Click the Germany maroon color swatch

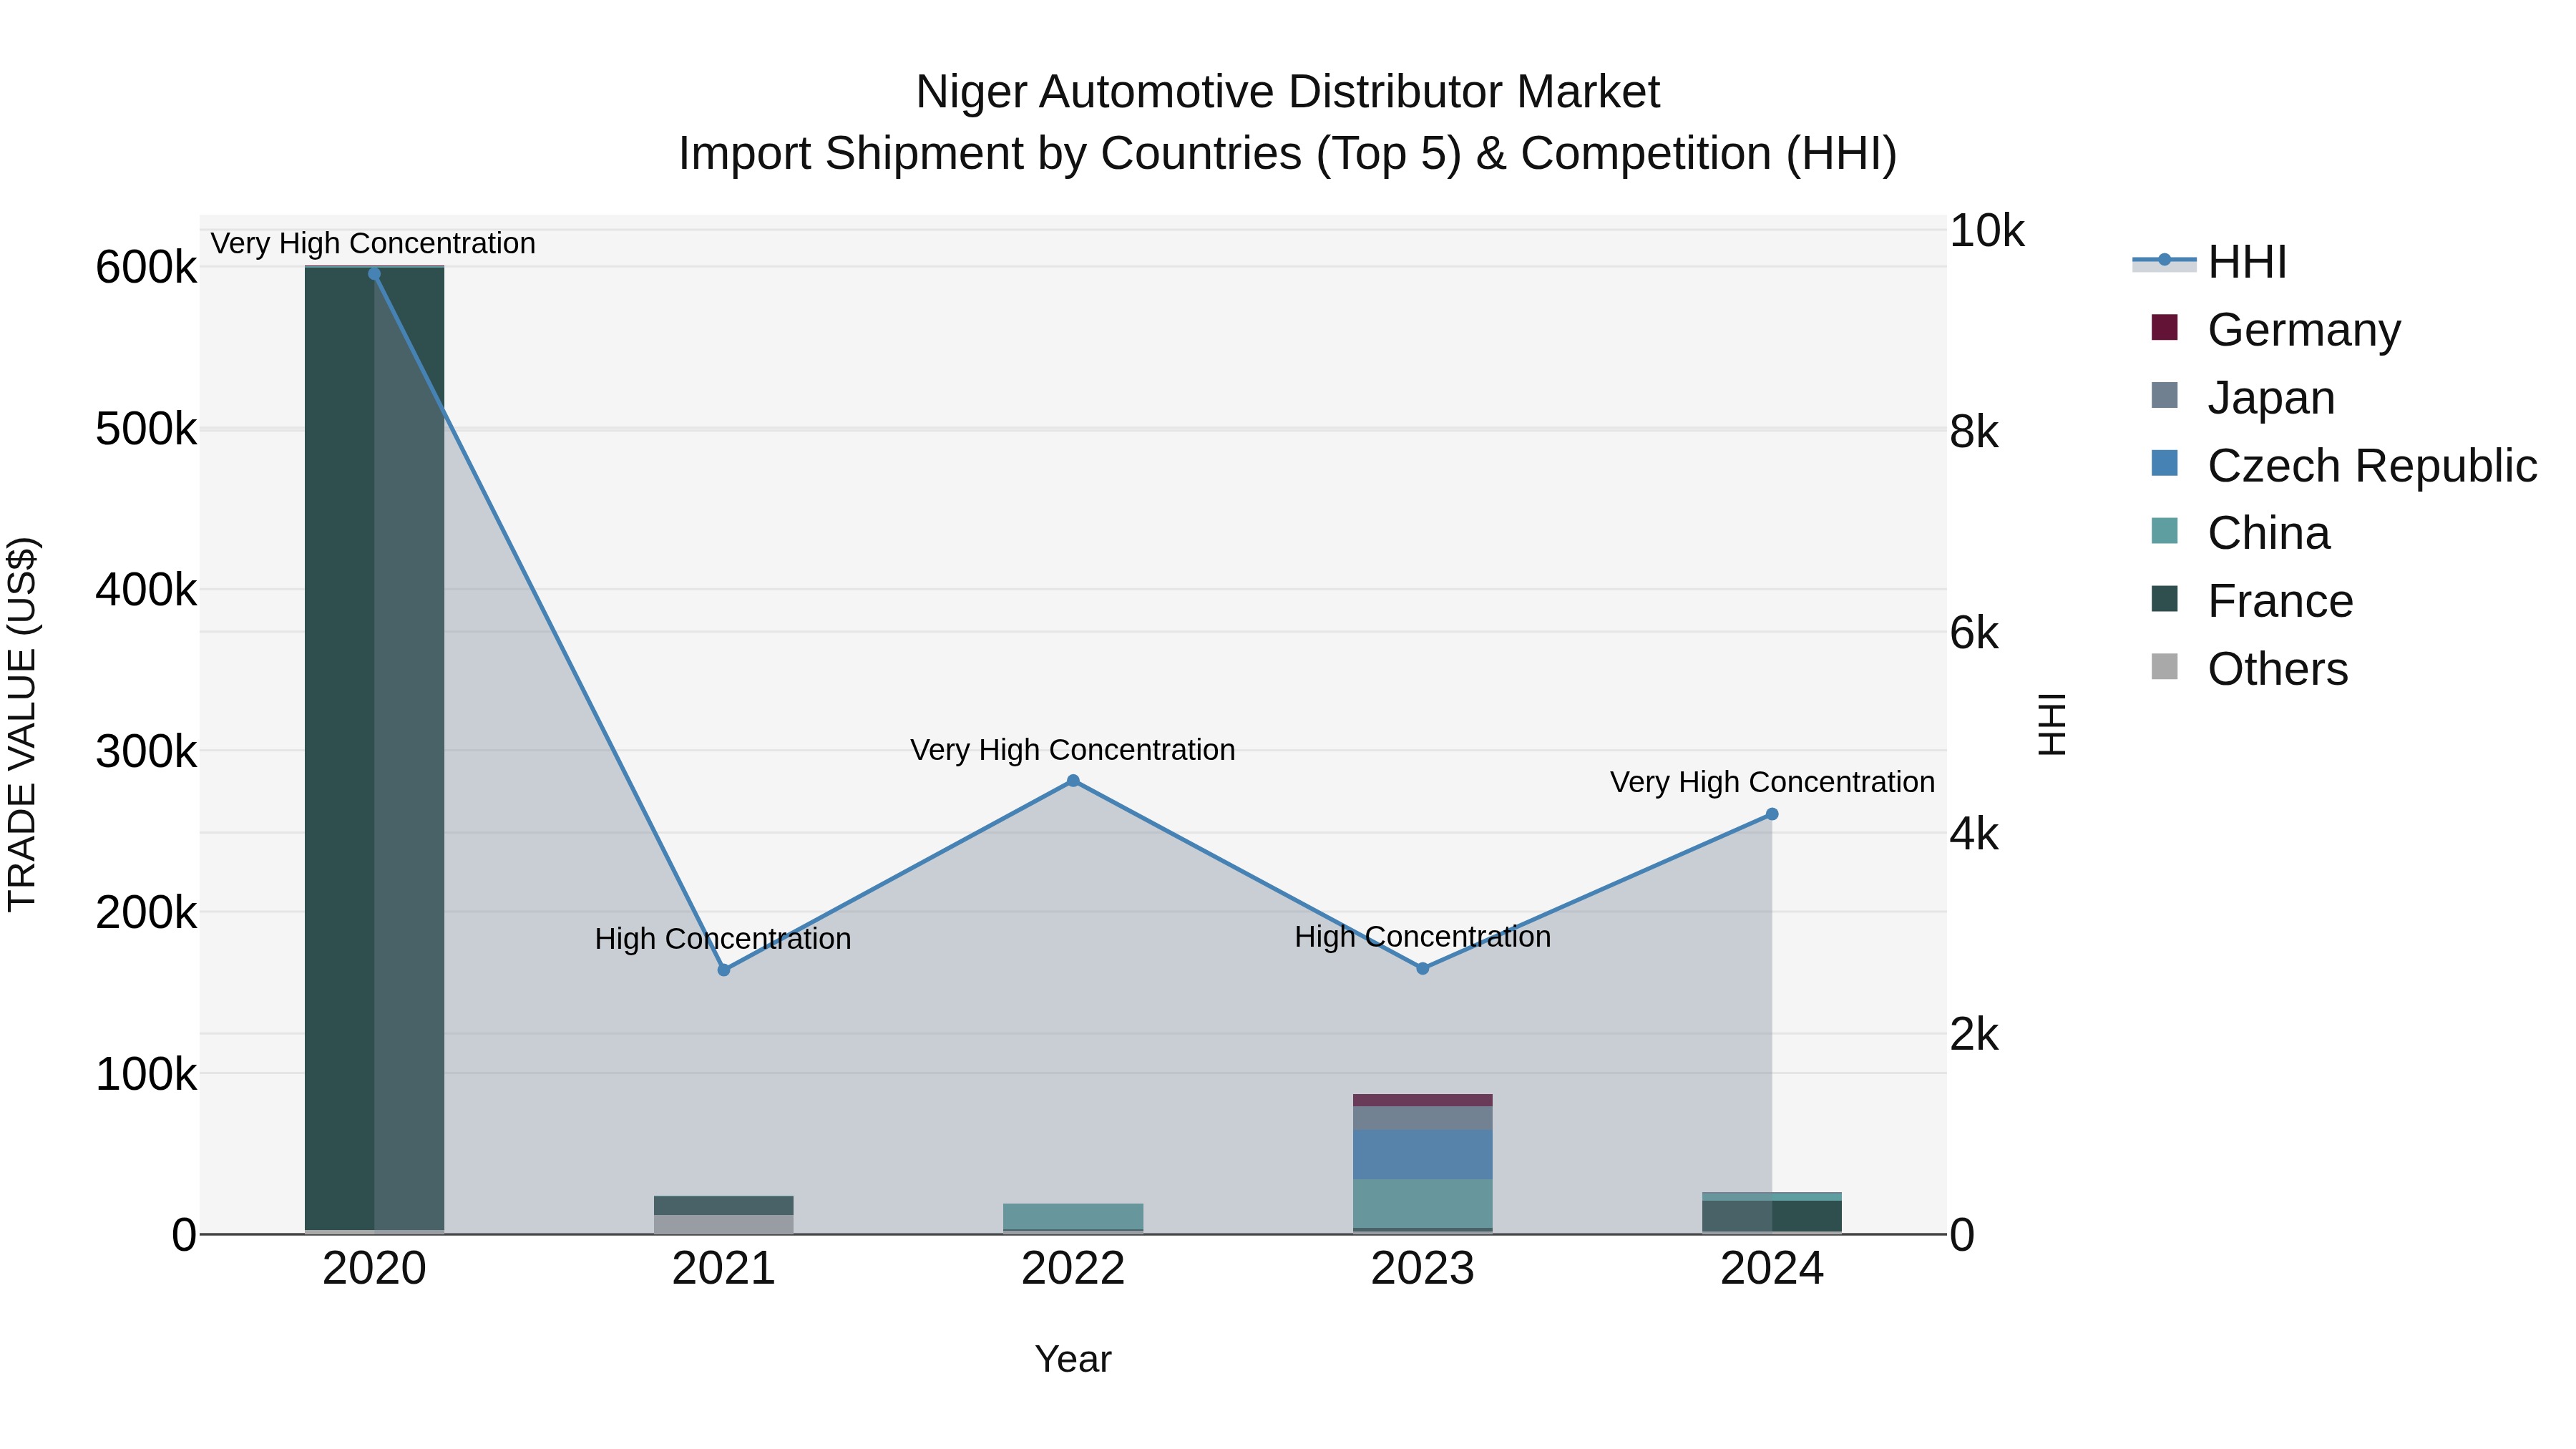[2164, 327]
